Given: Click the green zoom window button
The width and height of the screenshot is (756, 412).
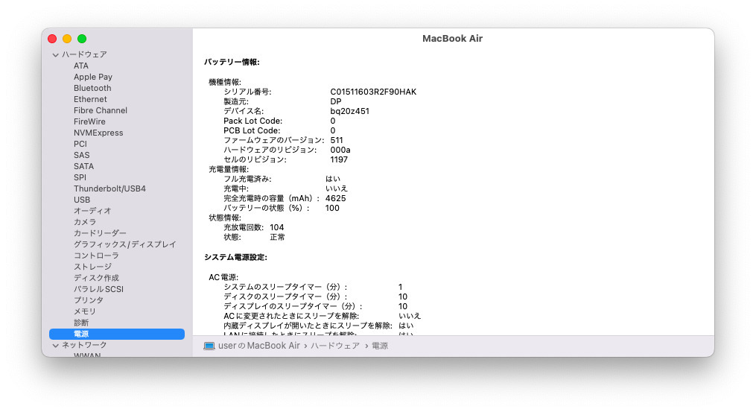Looking at the screenshot, I should pos(82,39).
